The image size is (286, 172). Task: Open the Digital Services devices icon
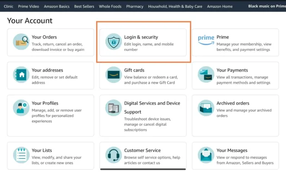tap(113, 108)
